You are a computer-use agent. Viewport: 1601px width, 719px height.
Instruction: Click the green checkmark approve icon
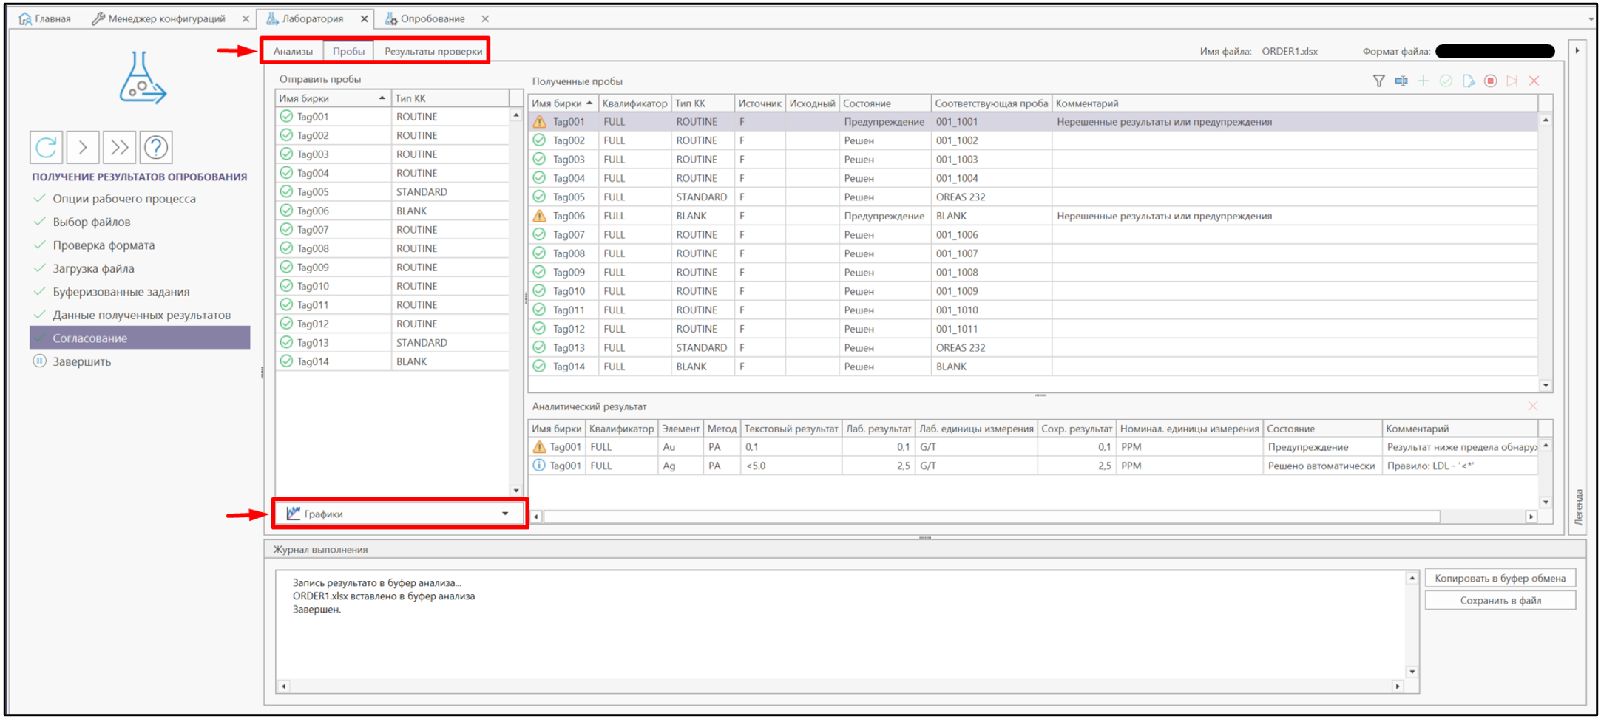point(1446,81)
